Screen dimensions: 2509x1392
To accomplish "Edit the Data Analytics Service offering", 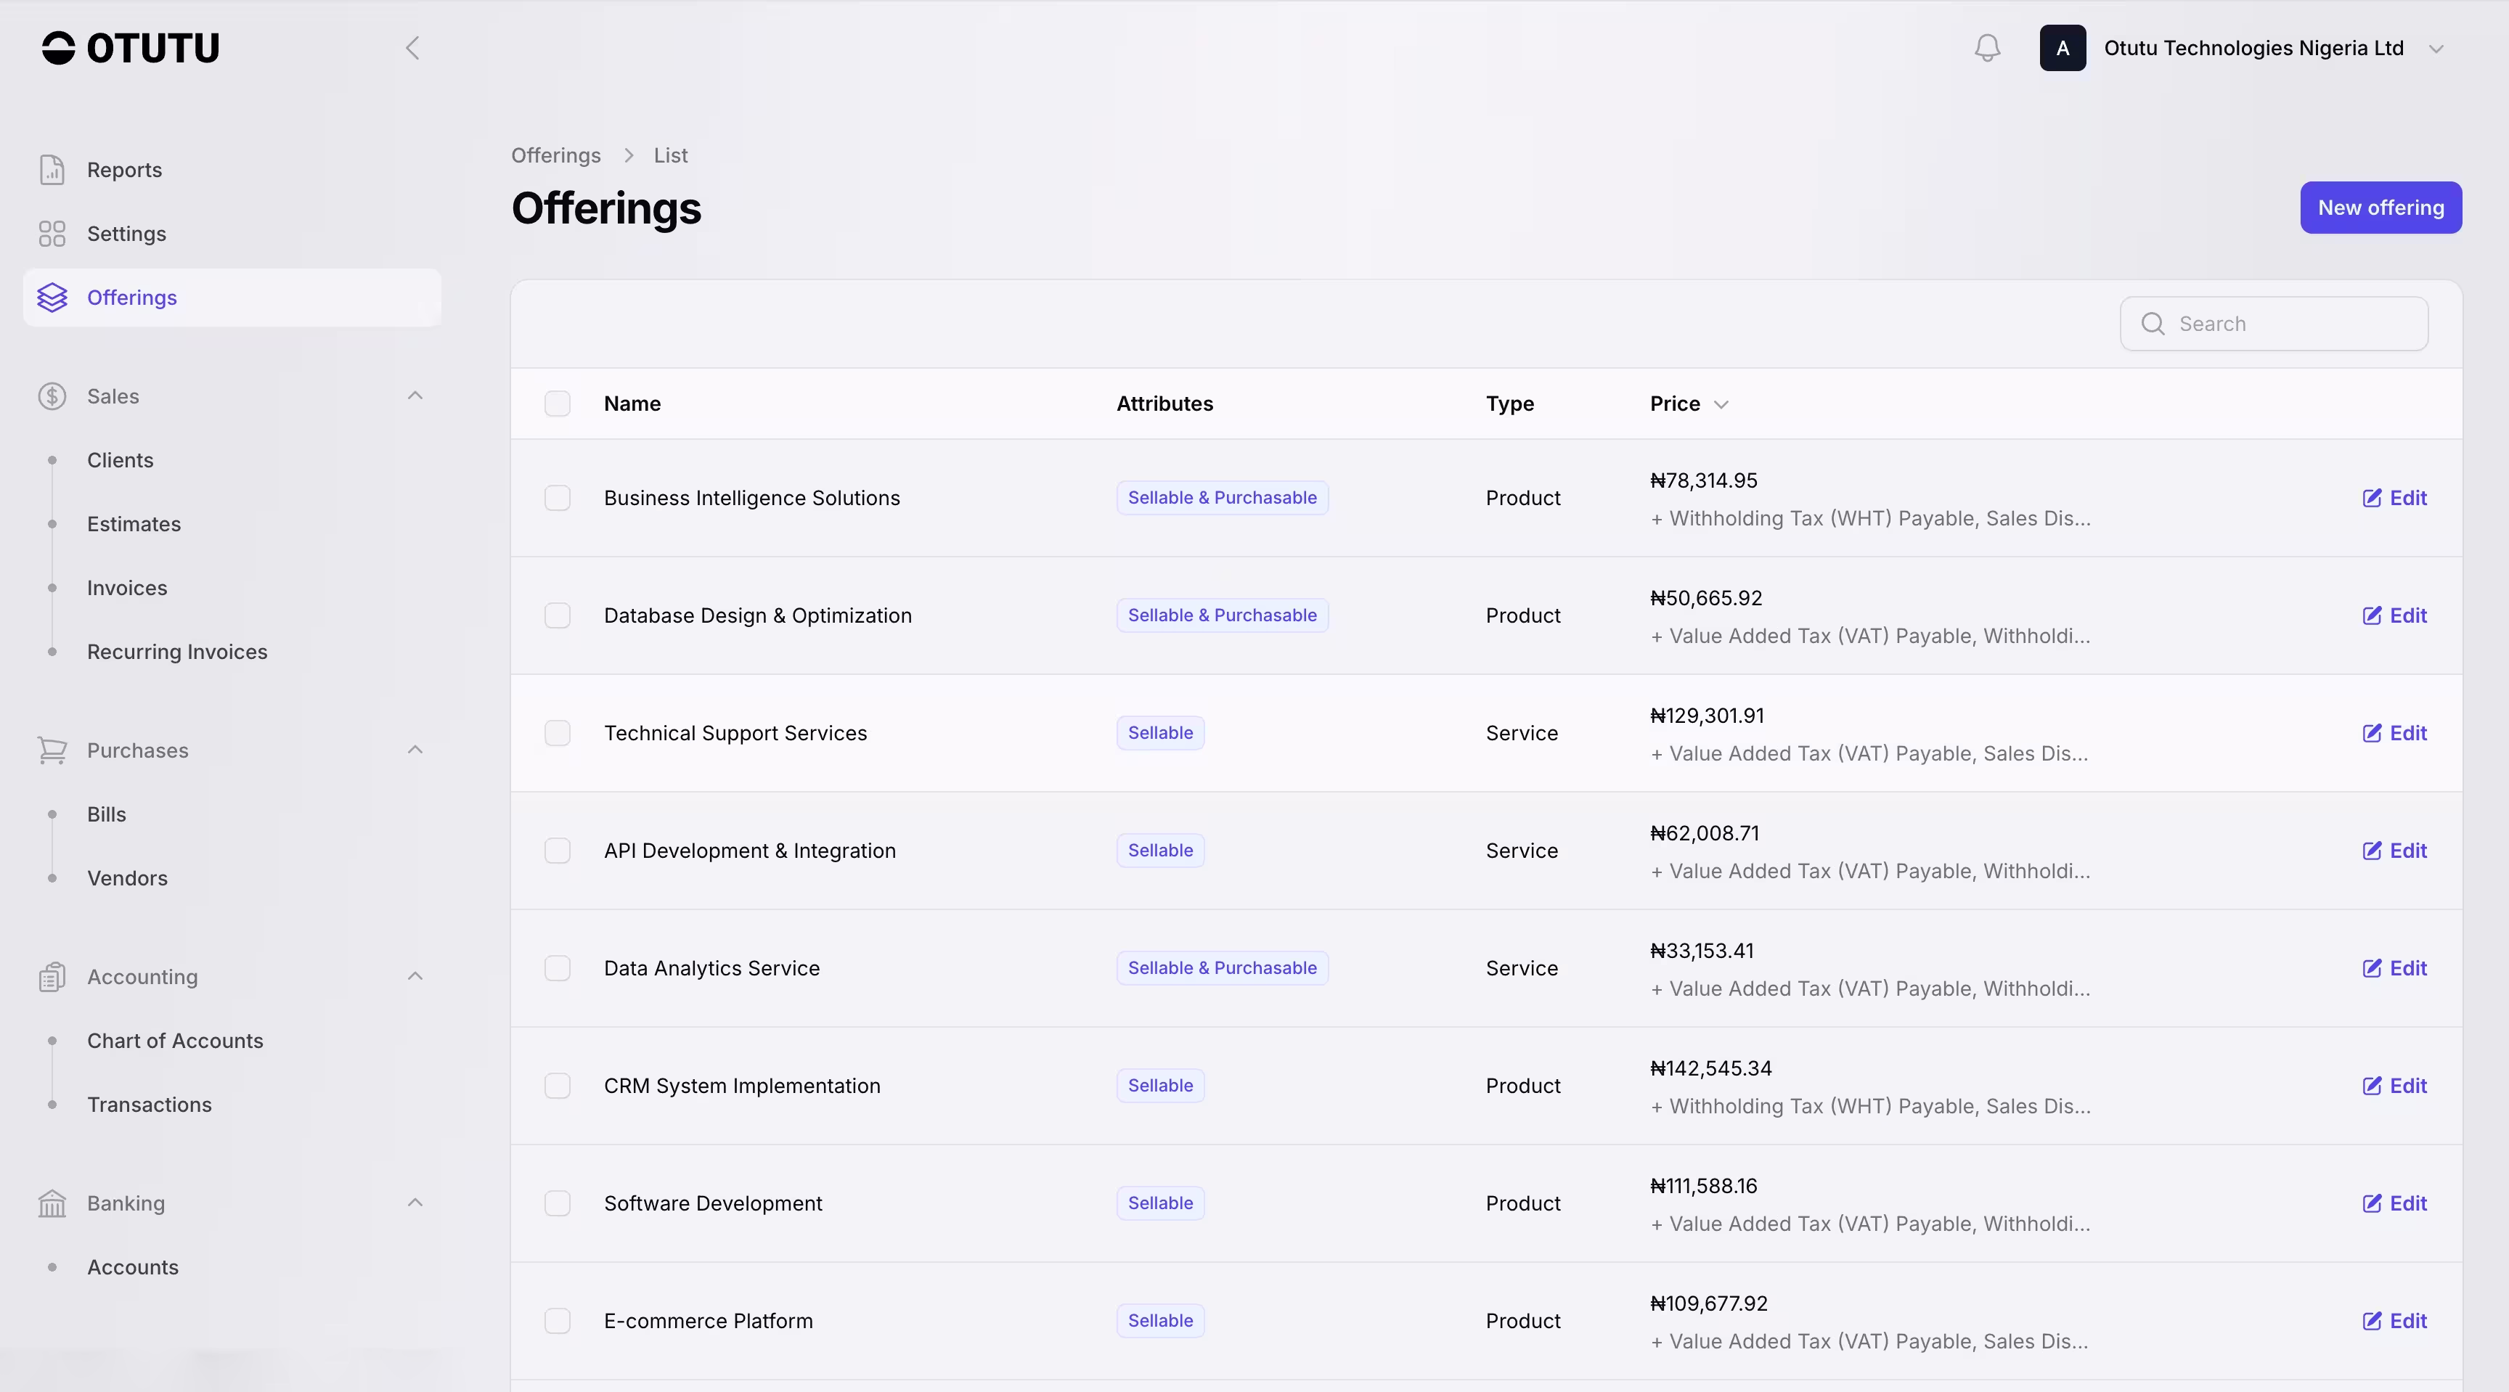I will tap(2394, 967).
